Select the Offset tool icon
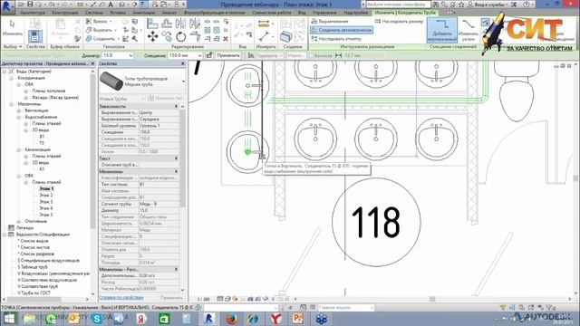 [167, 24]
